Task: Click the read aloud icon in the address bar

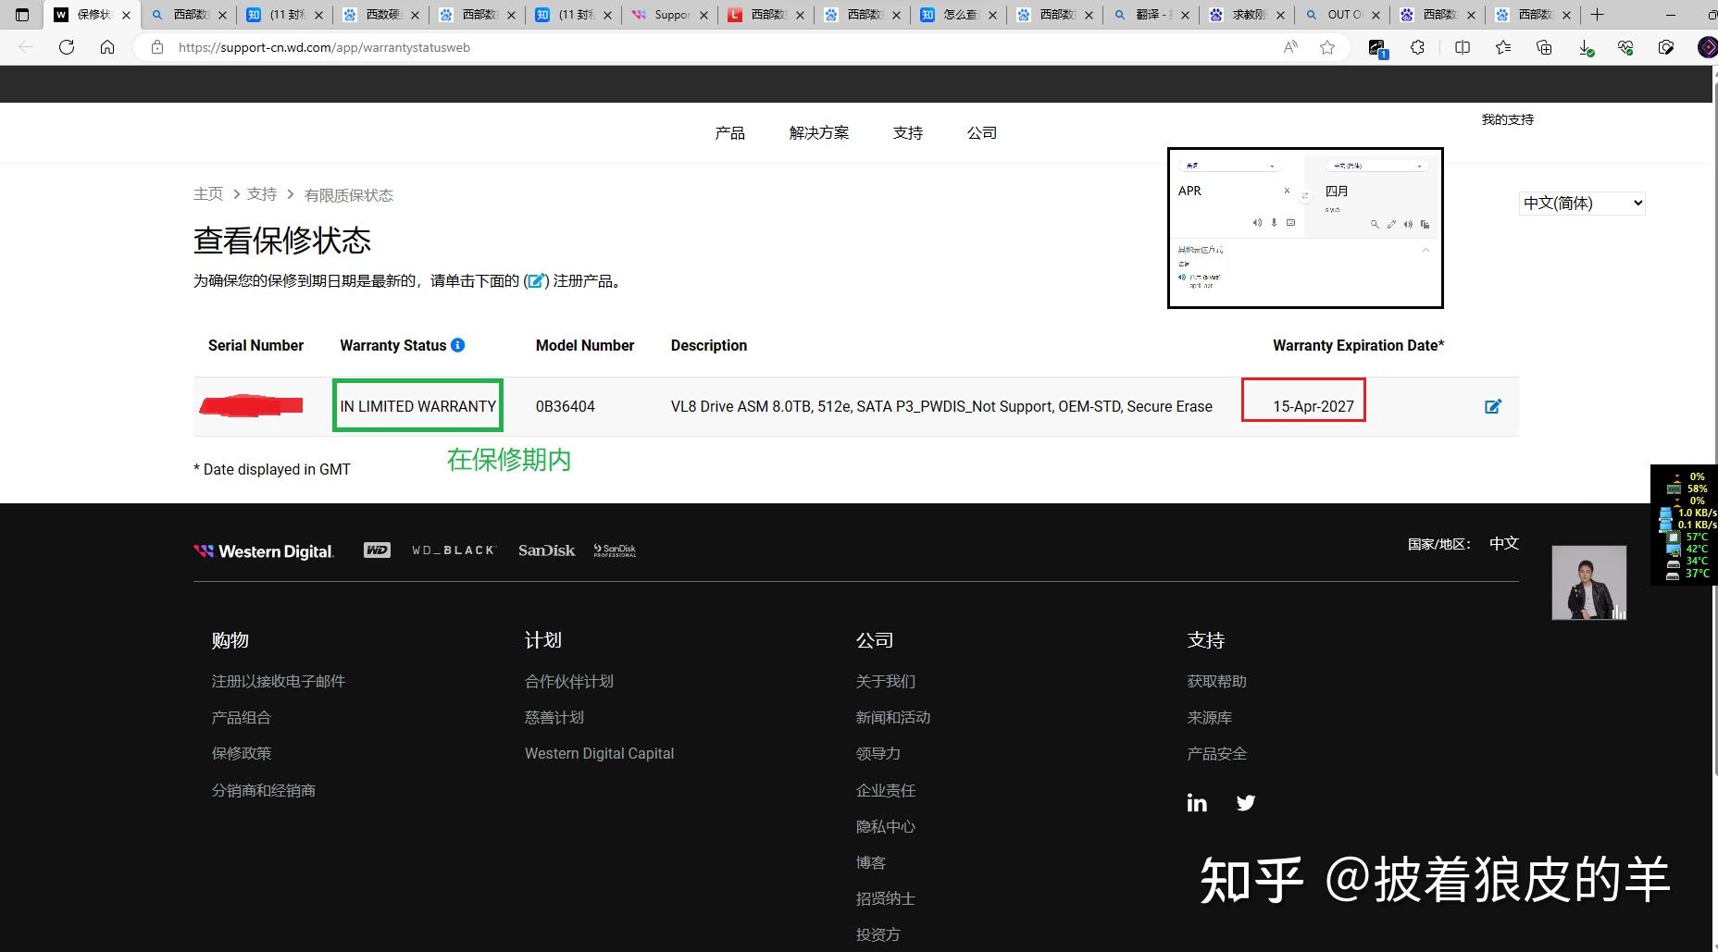Action: click(1289, 47)
